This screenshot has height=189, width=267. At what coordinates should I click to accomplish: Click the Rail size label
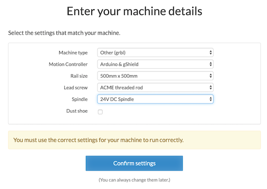point(79,76)
